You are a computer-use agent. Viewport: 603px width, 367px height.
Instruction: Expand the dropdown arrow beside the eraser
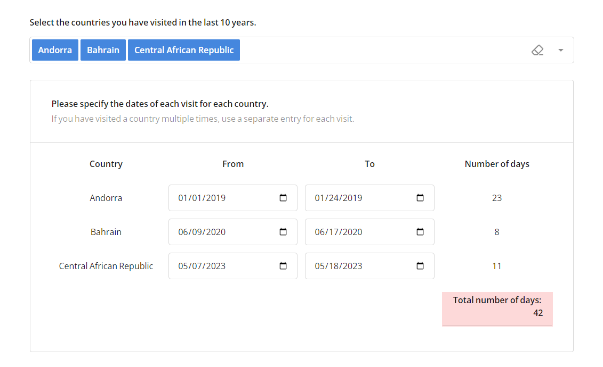click(560, 49)
